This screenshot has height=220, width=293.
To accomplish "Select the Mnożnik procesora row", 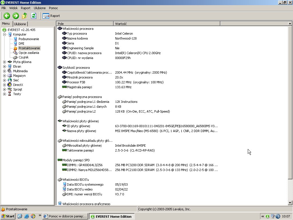I will pos(138,77).
